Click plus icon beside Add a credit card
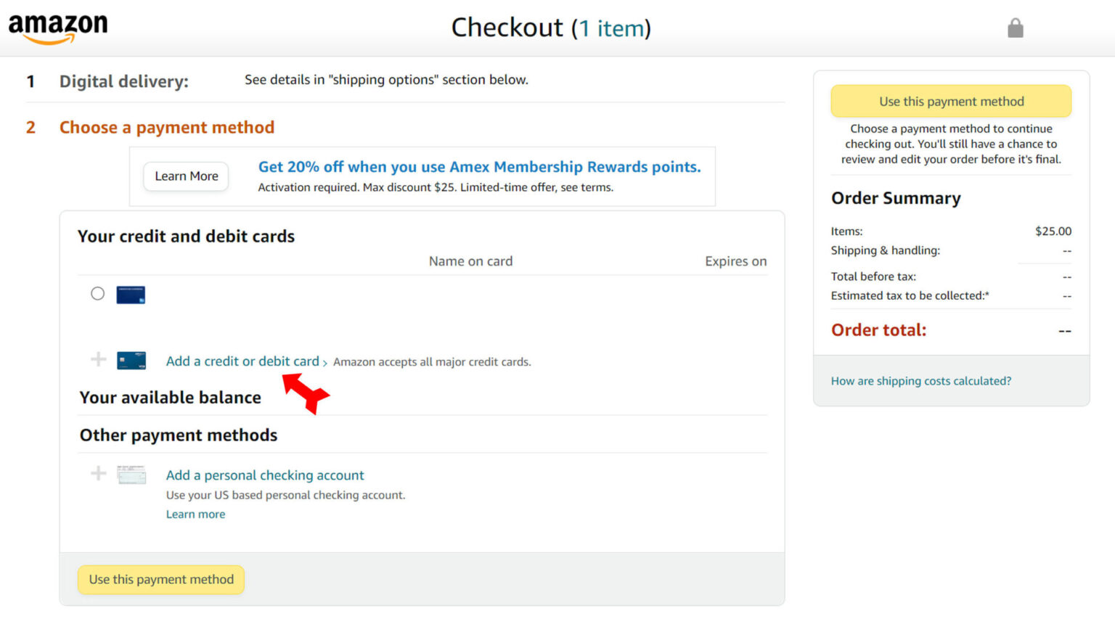This screenshot has width=1115, height=627. 98,359
